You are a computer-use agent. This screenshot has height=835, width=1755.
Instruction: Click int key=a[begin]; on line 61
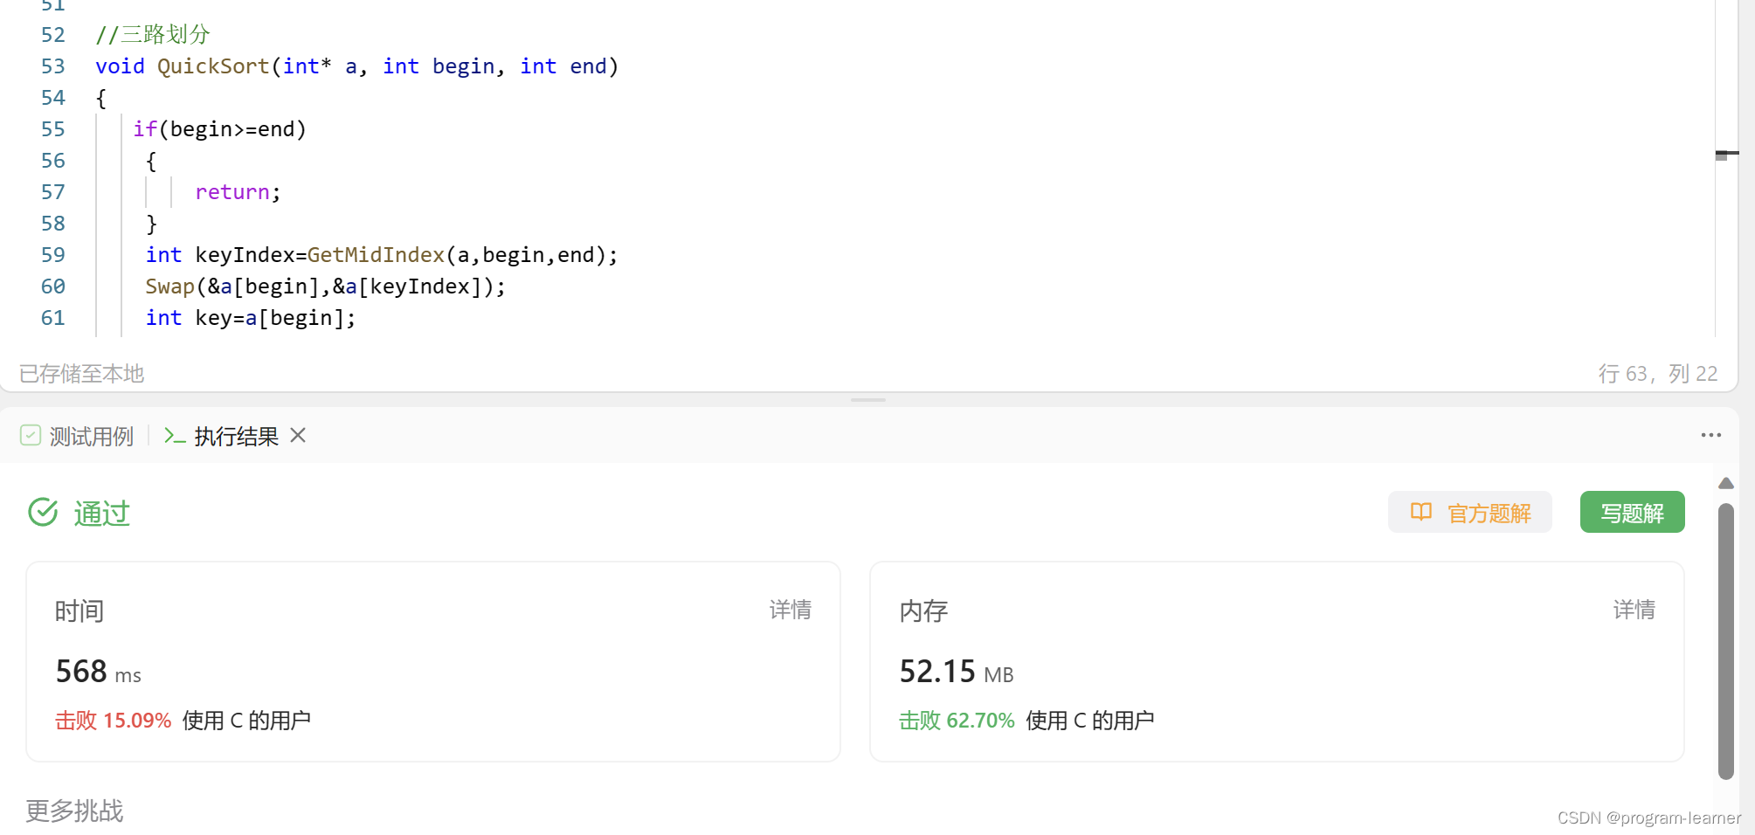pos(251,318)
